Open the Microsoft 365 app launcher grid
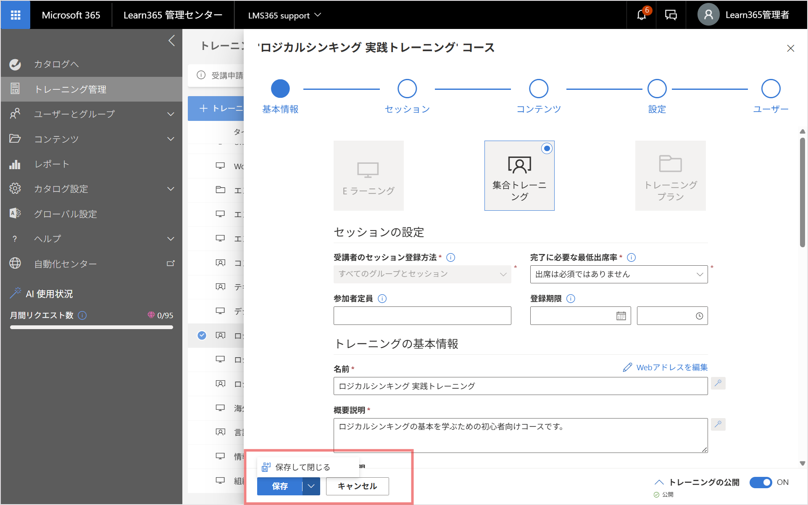The width and height of the screenshot is (808, 505). pos(16,15)
